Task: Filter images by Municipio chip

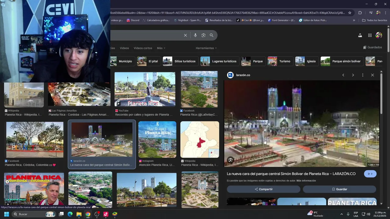Action: click(x=122, y=61)
